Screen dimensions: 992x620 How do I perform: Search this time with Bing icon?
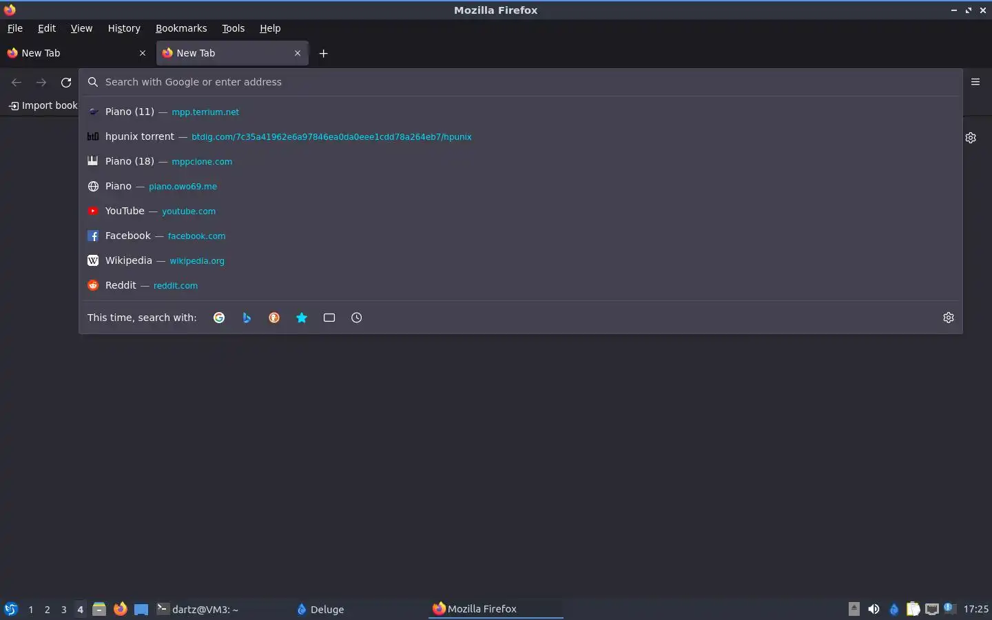click(247, 318)
